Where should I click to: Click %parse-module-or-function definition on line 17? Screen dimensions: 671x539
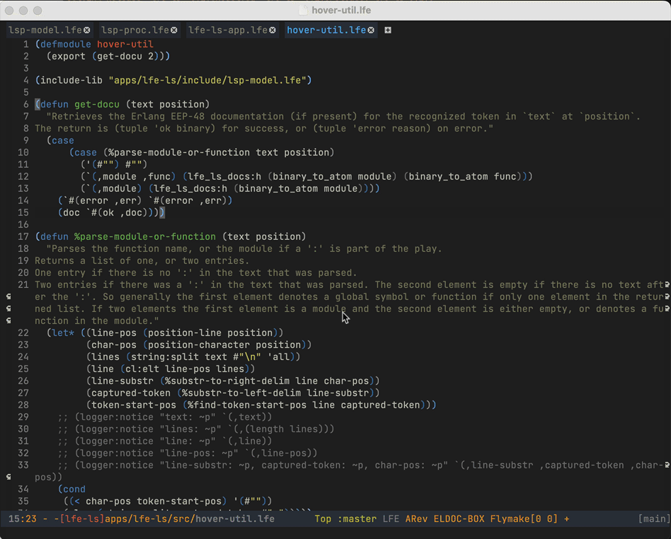click(x=144, y=236)
